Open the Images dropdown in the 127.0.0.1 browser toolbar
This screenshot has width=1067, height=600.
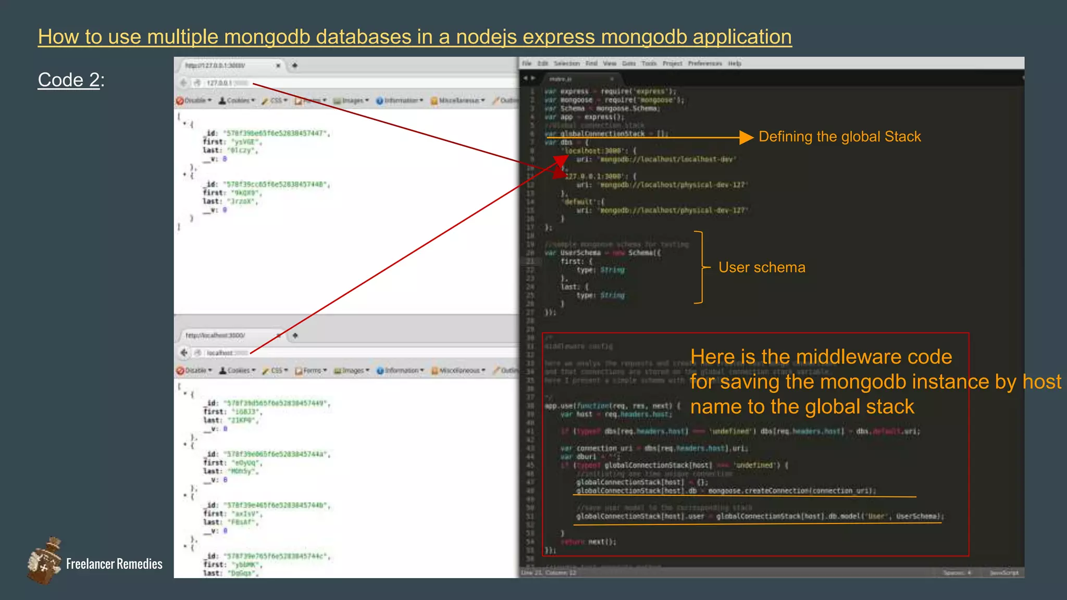352,100
